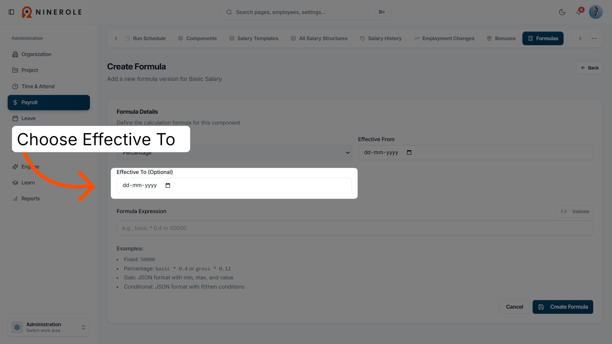Toggle the sidebar collapse icon
The height and width of the screenshot is (344, 612).
tap(11, 12)
